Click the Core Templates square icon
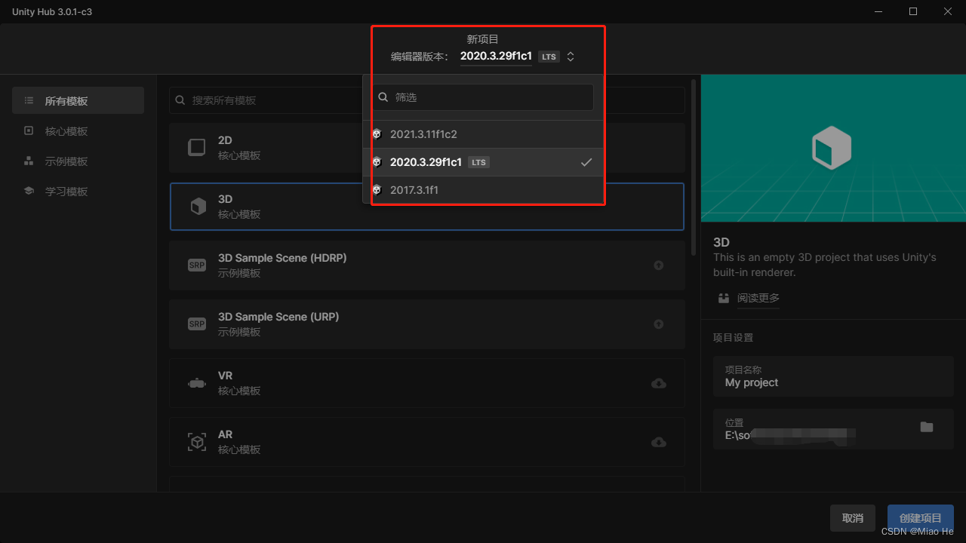The height and width of the screenshot is (543, 966). click(x=29, y=130)
